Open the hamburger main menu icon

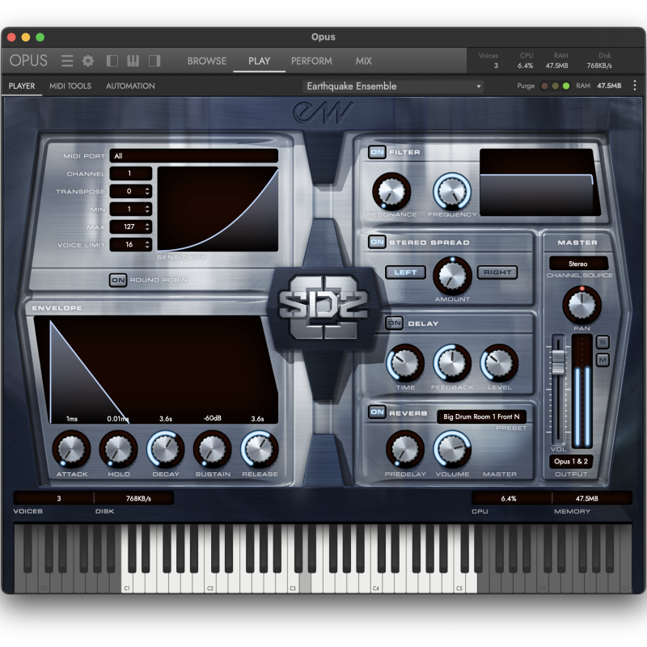click(x=67, y=61)
